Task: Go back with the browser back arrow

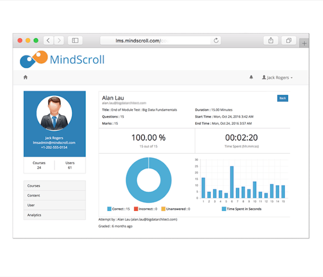Action: point(48,40)
